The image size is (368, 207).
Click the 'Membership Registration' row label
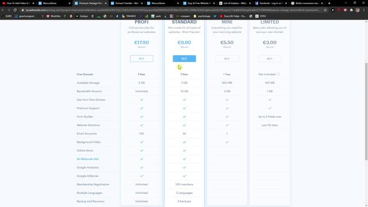pyautogui.click(x=93, y=184)
